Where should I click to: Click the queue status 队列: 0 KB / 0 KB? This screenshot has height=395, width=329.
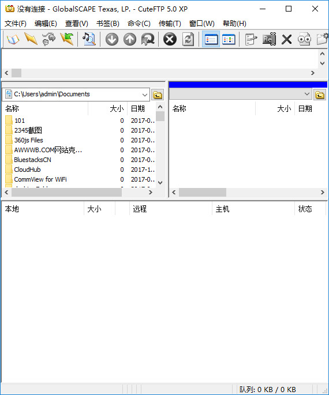click(x=268, y=389)
